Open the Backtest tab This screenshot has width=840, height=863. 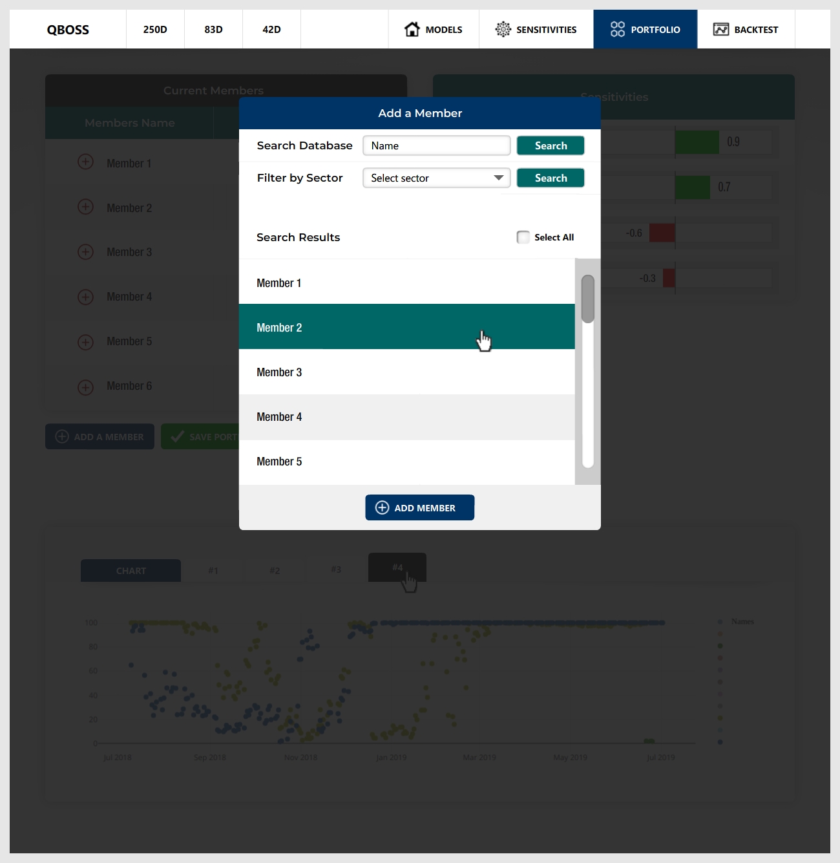[746, 29]
